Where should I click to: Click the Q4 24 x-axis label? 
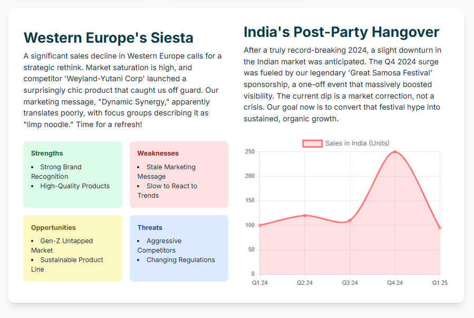(x=395, y=283)
